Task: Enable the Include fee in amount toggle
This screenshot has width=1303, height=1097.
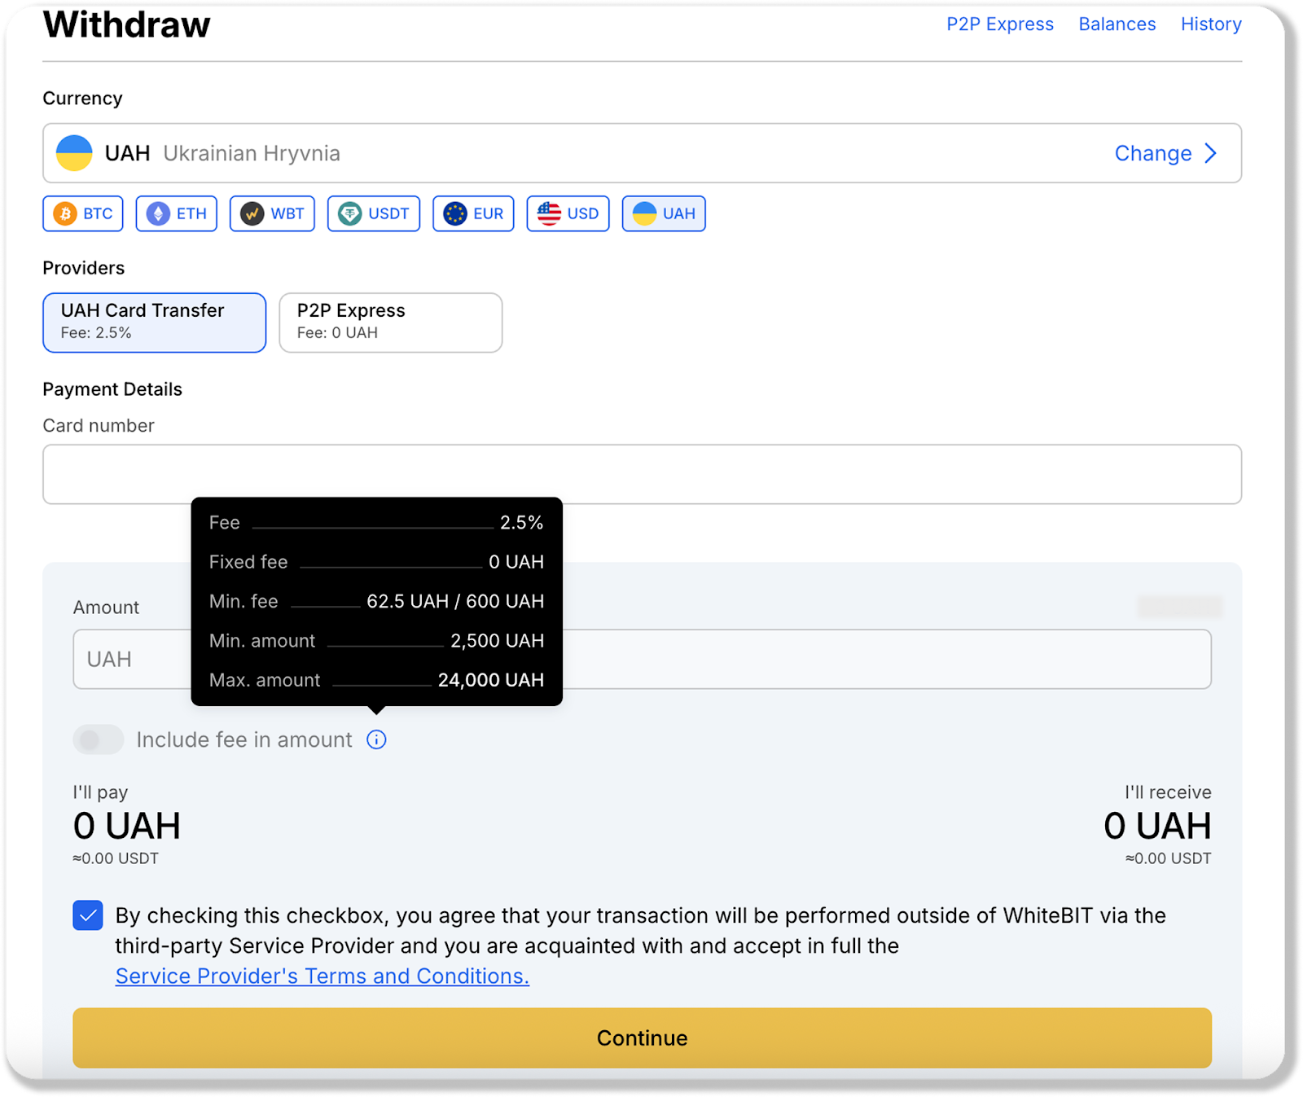Action: click(x=99, y=739)
